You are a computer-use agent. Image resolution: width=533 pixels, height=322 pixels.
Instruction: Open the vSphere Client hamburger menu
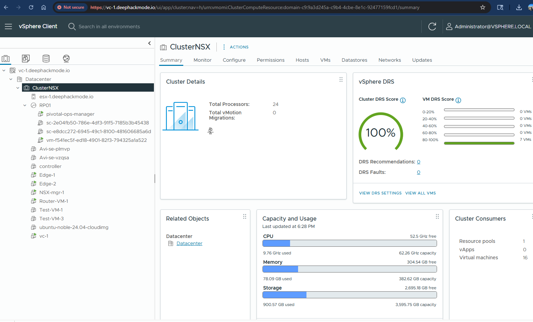(x=8, y=26)
